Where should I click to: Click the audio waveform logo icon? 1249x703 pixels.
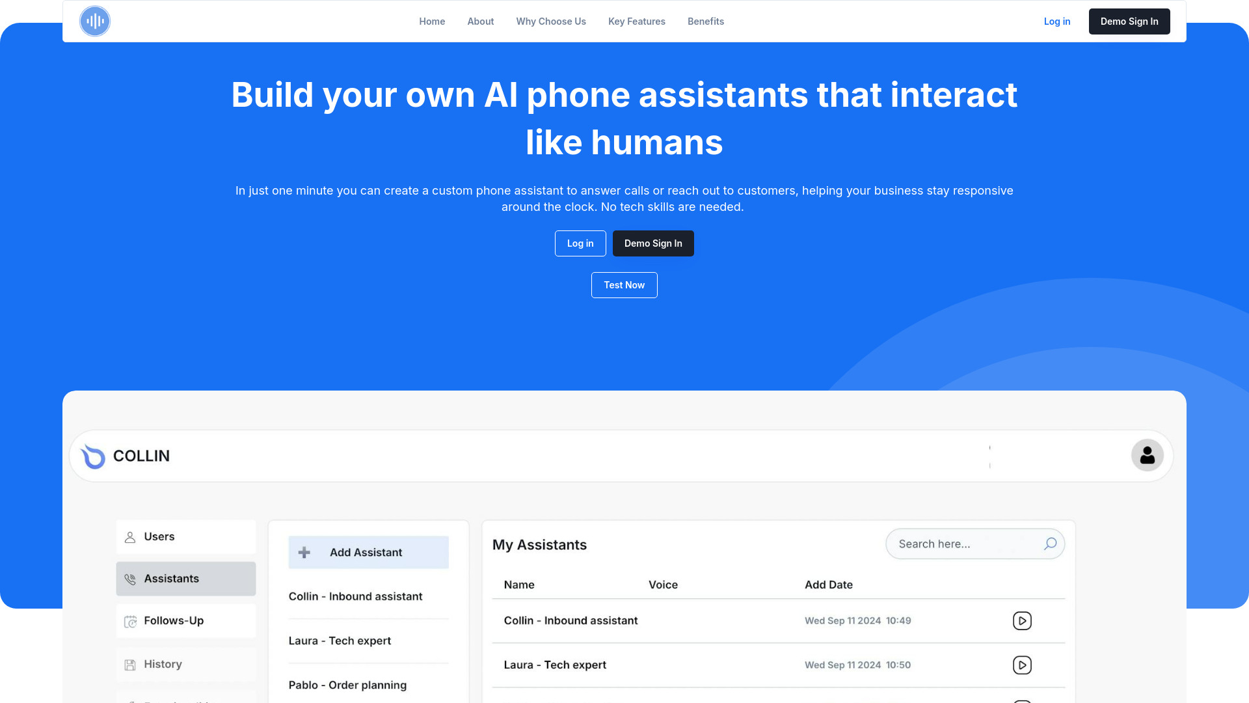click(x=95, y=21)
